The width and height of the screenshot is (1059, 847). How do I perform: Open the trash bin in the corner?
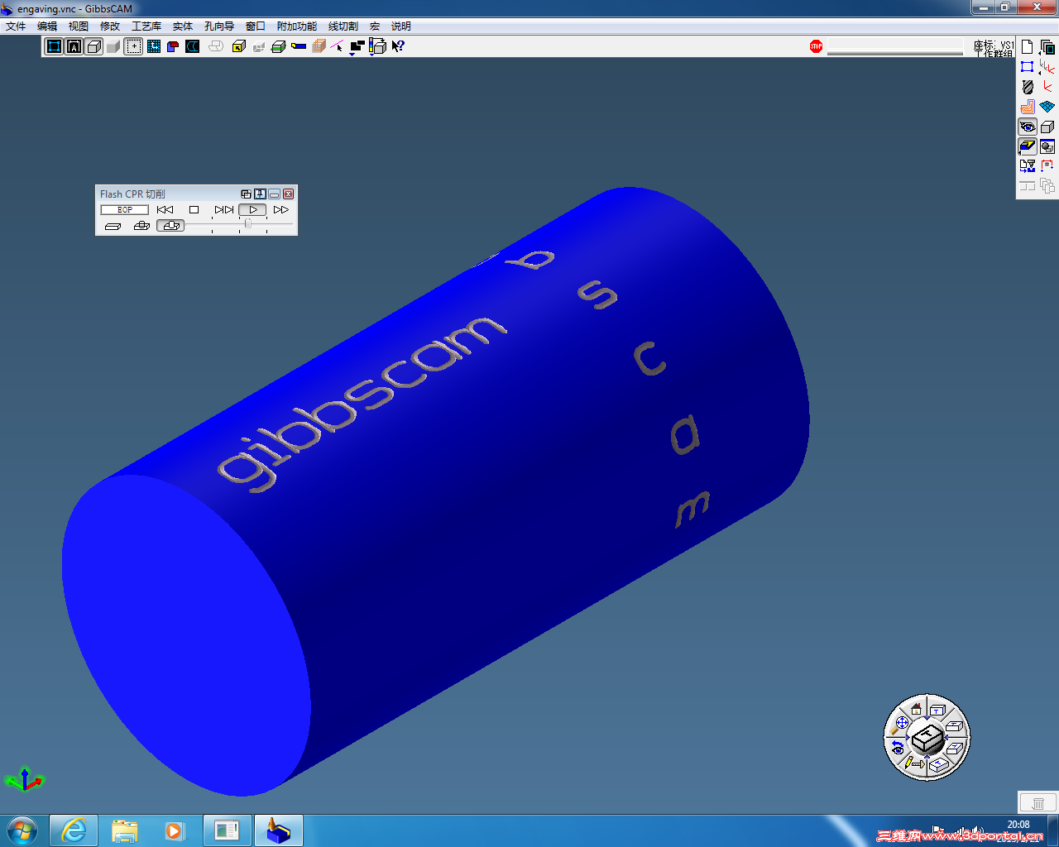pos(1037,802)
